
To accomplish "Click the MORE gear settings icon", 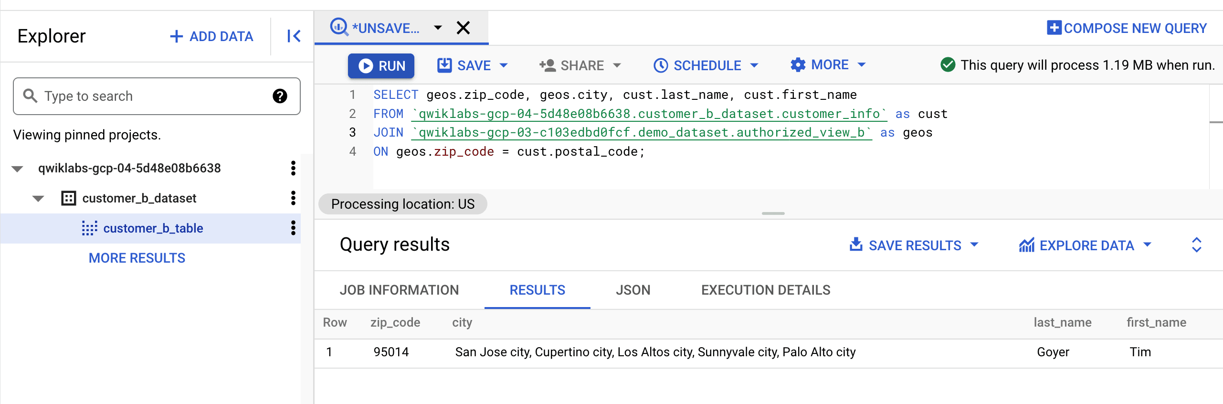I will click(798, 65).
